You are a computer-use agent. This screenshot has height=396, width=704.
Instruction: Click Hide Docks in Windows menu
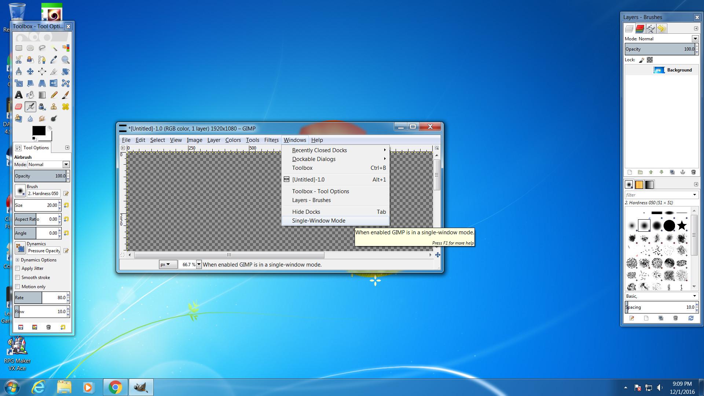[306, 212]
